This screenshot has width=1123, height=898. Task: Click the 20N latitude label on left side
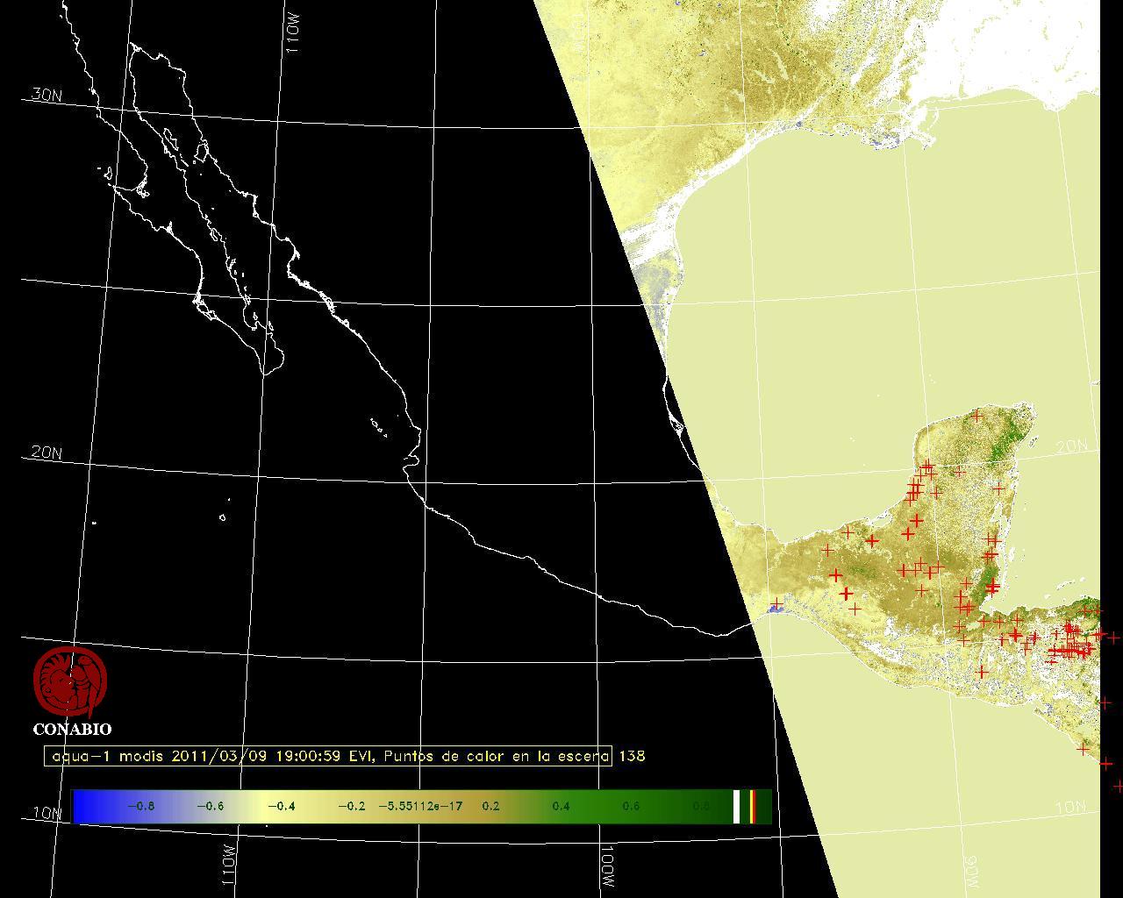pos(46,453)
